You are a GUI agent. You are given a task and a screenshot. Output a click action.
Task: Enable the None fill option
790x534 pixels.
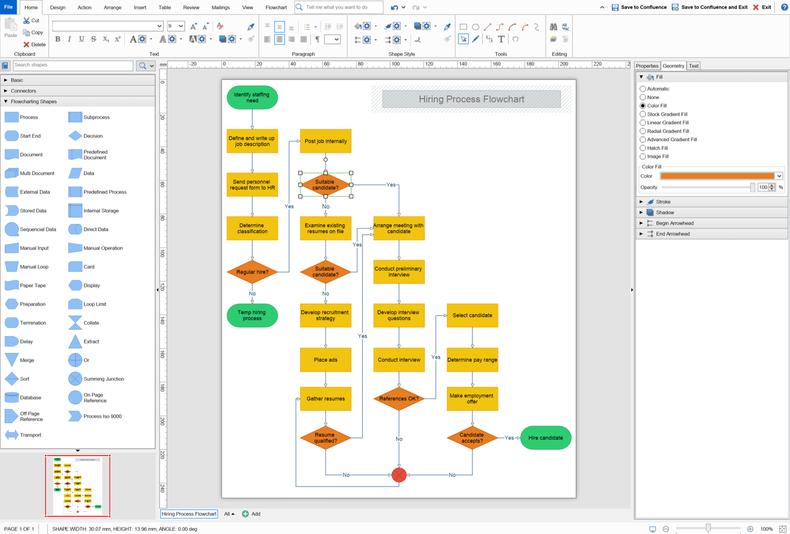(x=643, y=97)
